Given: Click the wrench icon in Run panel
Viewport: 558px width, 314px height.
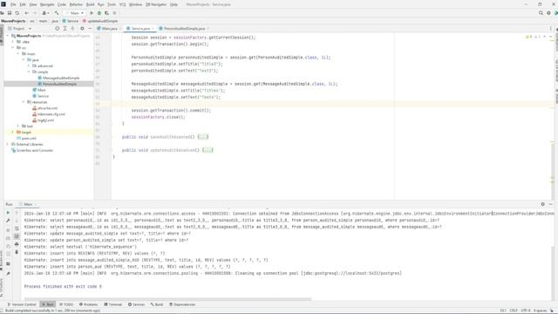Looking at the screenshot, I should click(8, 221).
